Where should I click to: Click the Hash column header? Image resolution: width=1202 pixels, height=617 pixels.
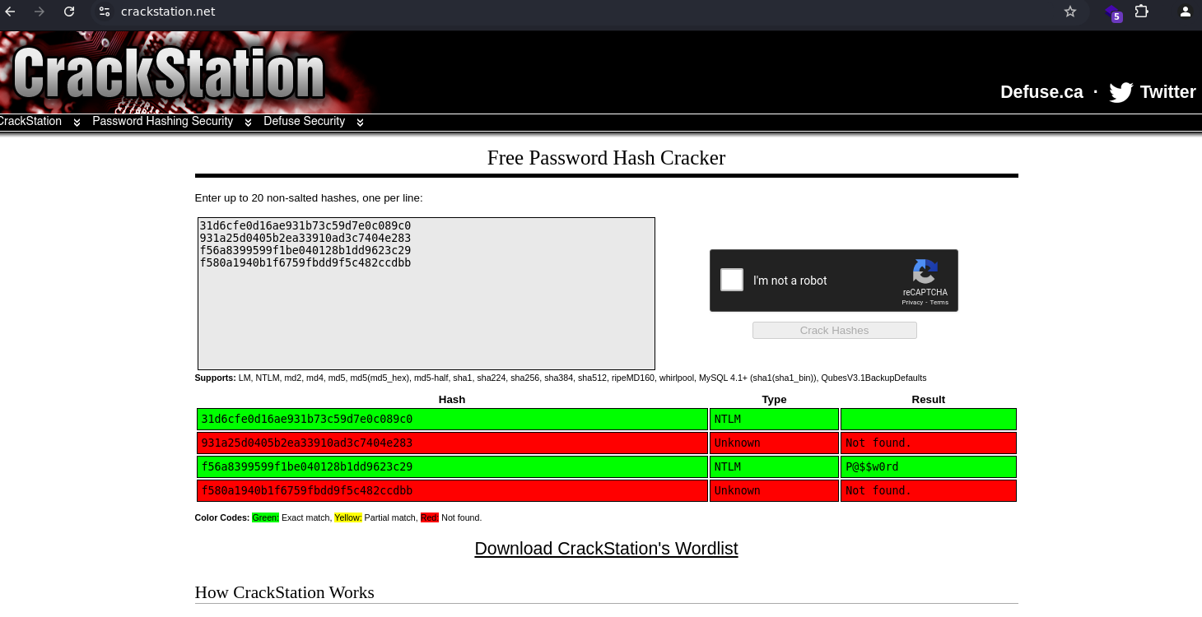[452, 399]
